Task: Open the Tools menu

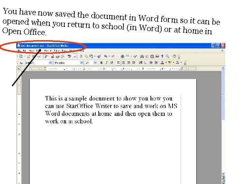Action: 64,50
